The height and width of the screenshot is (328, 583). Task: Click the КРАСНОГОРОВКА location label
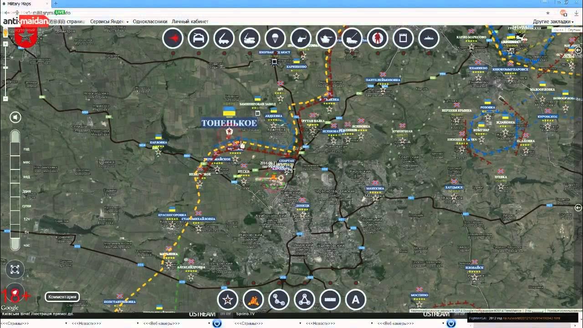[x=173, y=215]
